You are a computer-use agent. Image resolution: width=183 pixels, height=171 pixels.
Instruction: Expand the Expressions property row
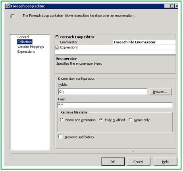pyautogui.click(x=57, y=47)
